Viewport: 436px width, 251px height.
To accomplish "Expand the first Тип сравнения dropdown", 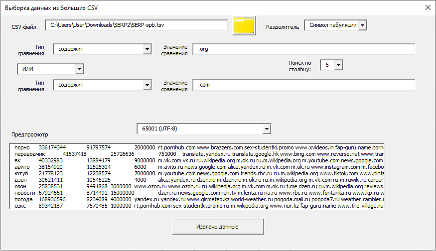I will (146, 49).
